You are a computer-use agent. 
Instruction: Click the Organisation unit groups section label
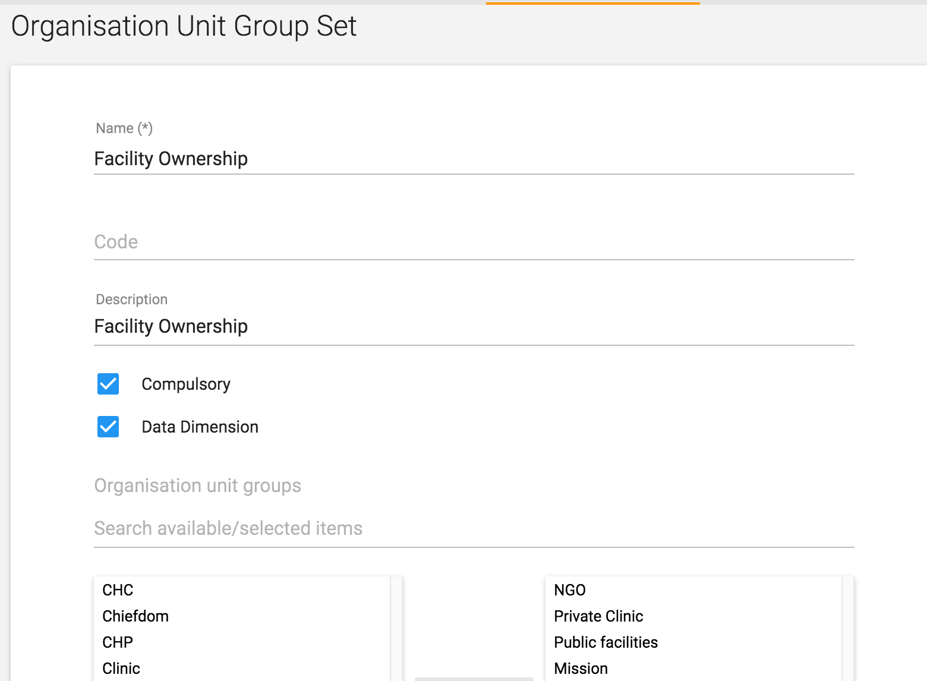click(x=197, y=485)
